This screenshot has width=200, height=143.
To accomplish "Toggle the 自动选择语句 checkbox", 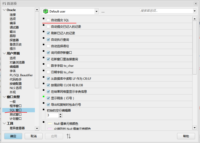I will click(48, 46).
